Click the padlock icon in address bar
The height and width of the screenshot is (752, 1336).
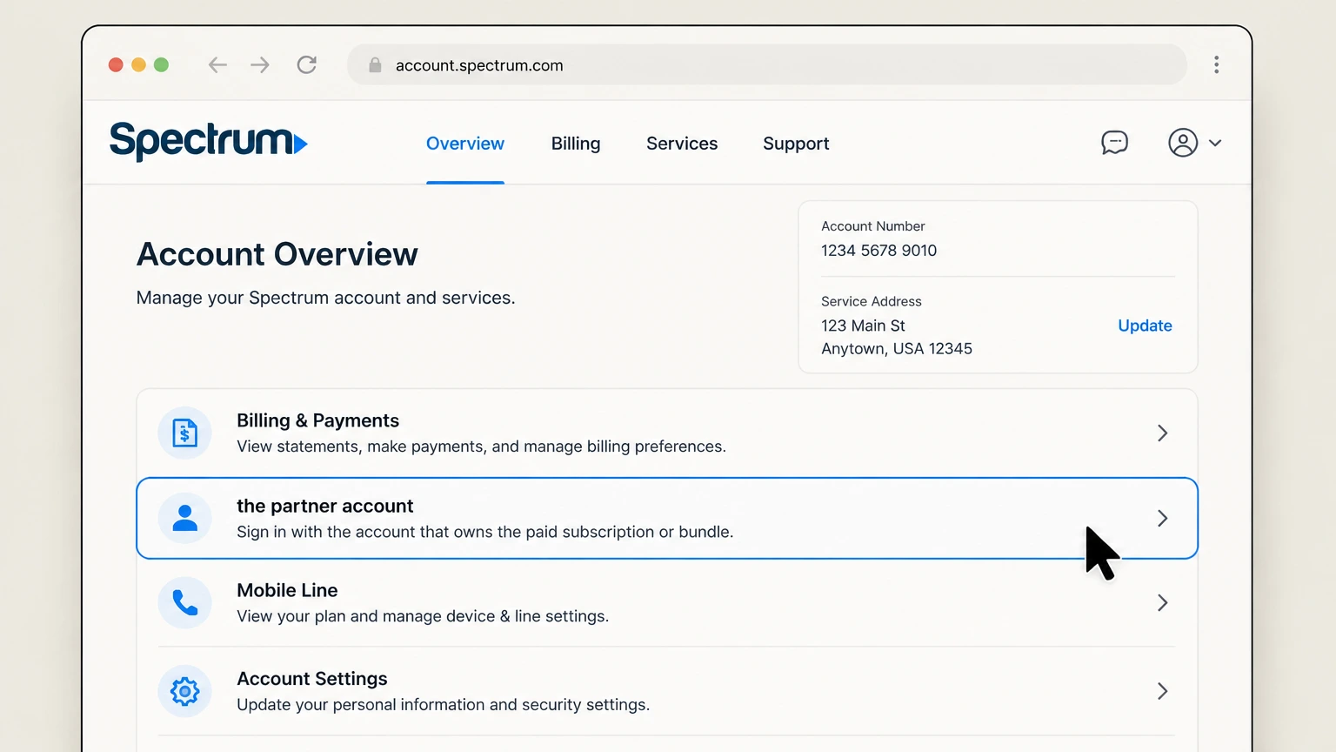(x=375, y=65)
